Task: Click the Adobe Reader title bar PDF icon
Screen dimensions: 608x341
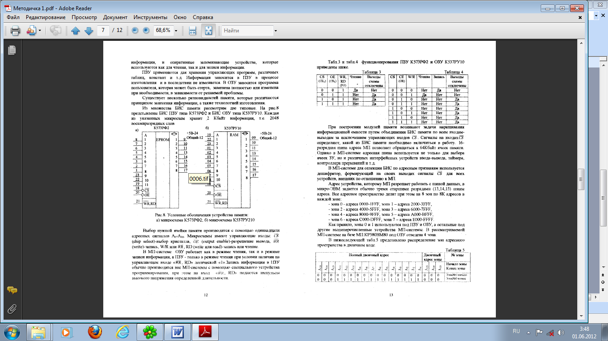Action: click(8, 8)
